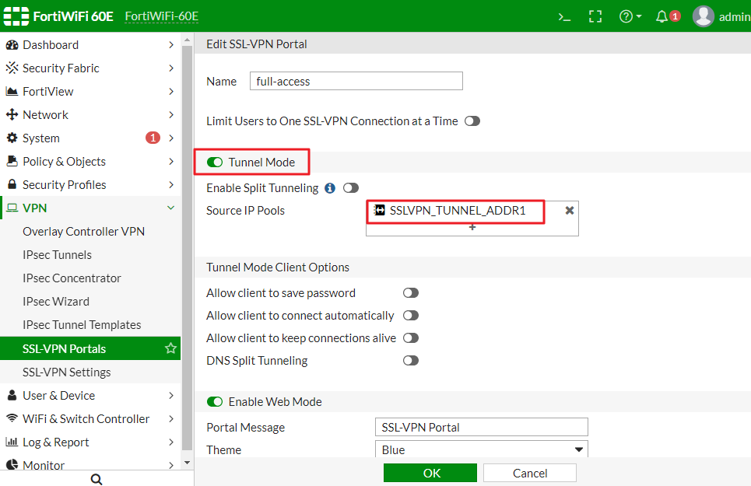Click the System gear icon
Screen dimensions: 751x486
tap(12, 138)
